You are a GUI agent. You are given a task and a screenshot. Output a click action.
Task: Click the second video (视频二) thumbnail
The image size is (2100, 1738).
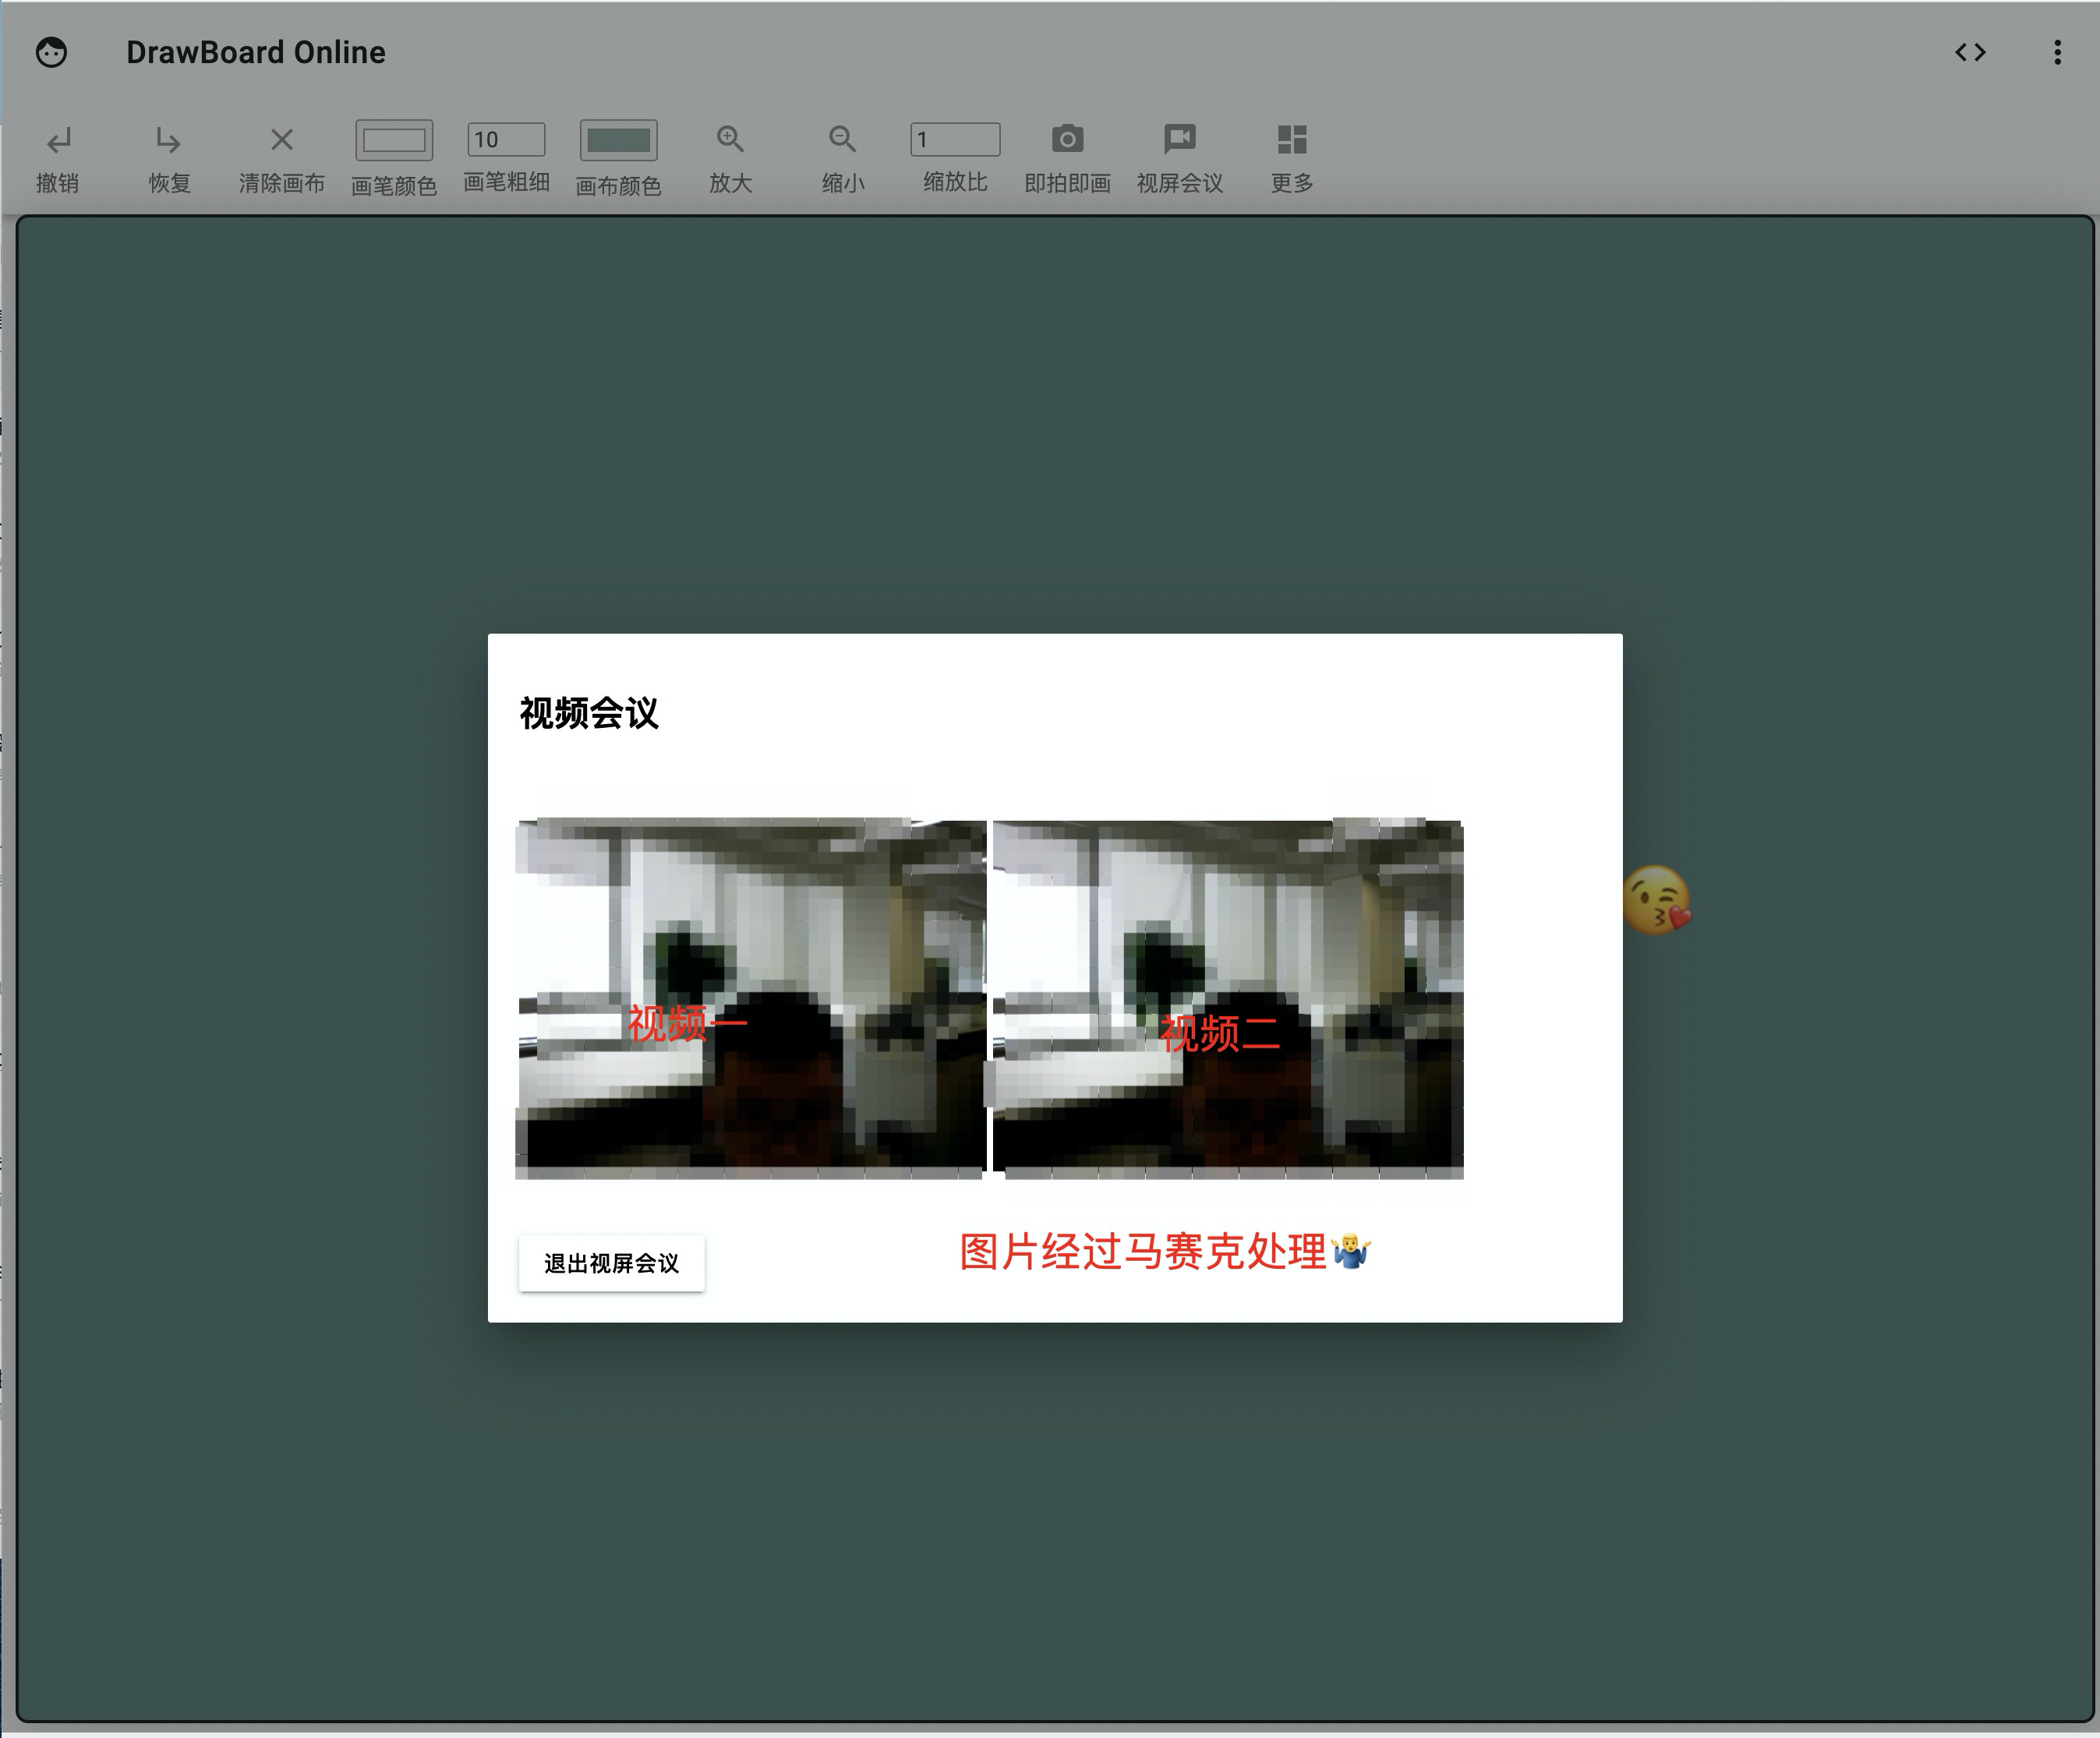tap(1228, 998)
